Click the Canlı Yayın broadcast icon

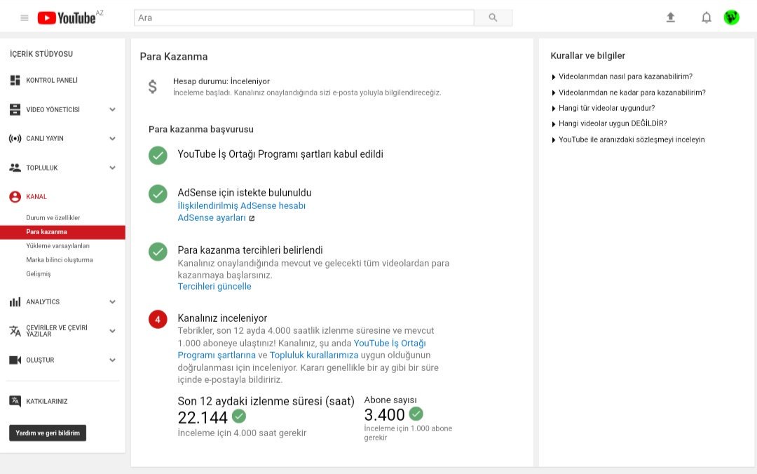coord(15,139)
